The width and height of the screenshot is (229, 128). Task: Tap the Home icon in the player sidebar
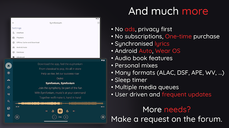(x=9, y=66)
